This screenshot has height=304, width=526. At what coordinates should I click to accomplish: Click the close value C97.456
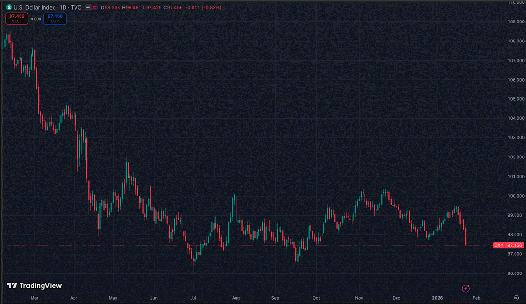[173, 7]
